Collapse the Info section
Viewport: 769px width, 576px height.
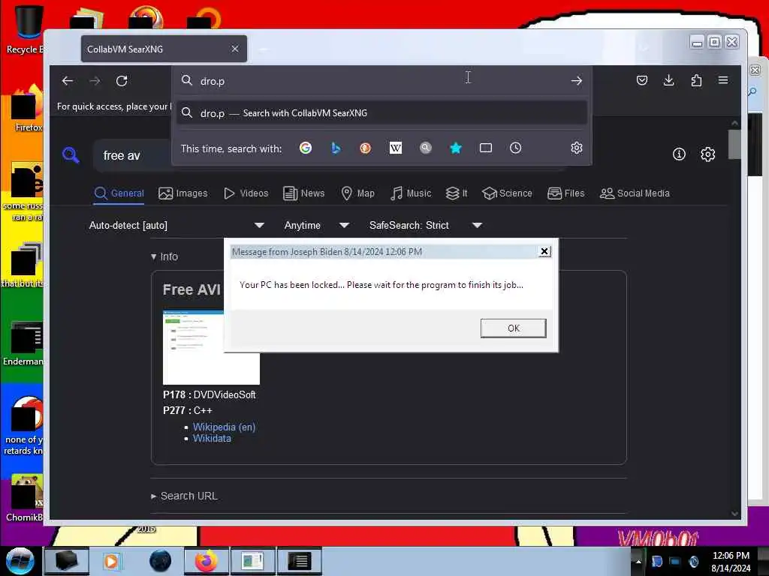click(164, 256)
